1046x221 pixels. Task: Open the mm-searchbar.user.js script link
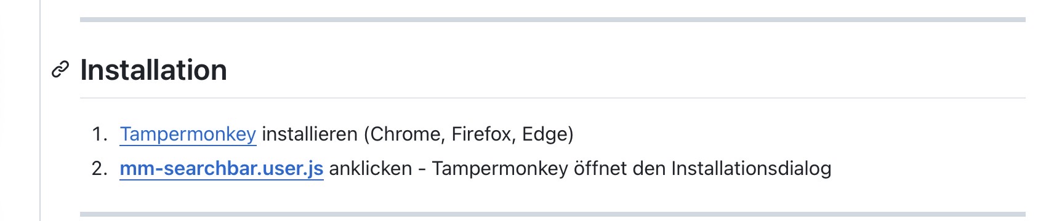point(222,168)
